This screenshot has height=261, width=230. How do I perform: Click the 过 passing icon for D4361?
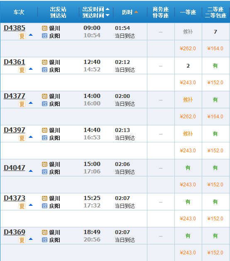[44, 70]
